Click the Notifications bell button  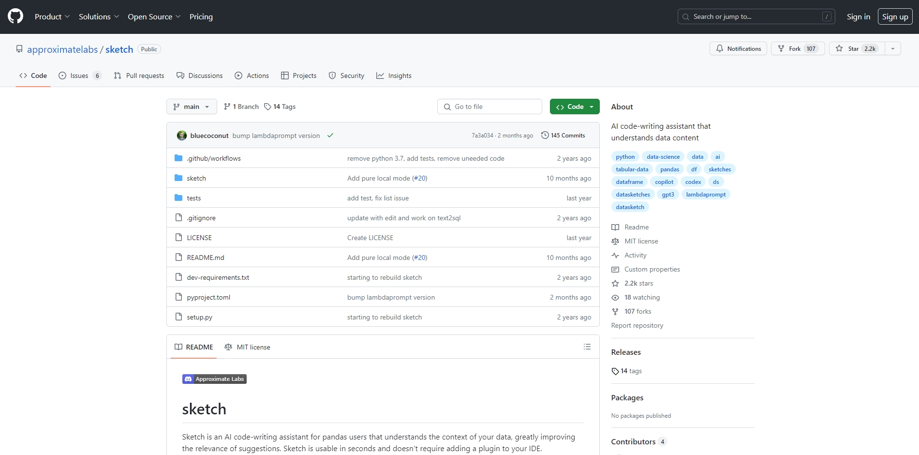[x=738, y=48]
